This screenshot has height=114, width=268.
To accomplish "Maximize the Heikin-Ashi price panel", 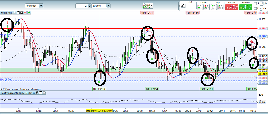I will pyautogui.click(x=18, y=12).
